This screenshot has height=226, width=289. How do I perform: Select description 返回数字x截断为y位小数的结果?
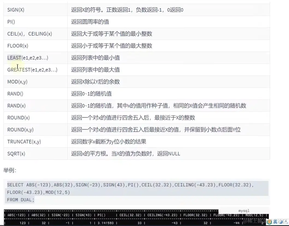(109, 141)
